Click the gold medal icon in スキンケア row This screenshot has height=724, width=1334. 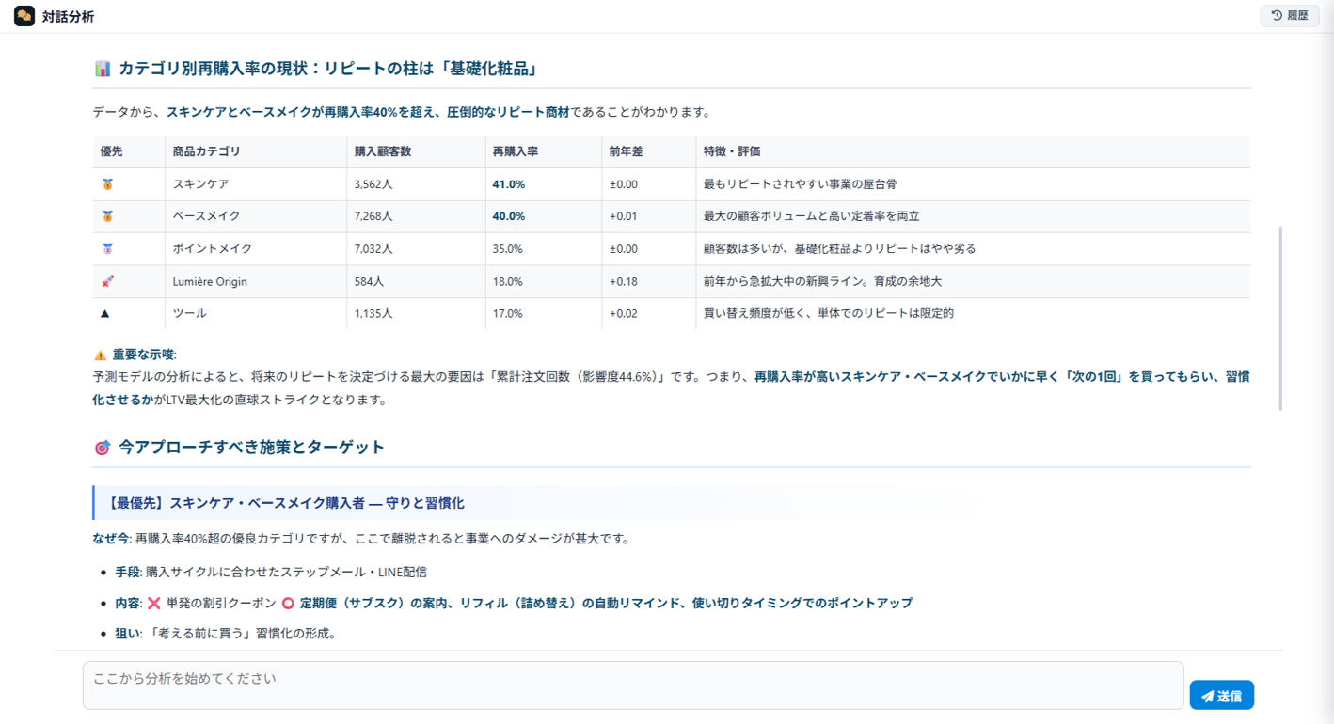tap(107, 184)
